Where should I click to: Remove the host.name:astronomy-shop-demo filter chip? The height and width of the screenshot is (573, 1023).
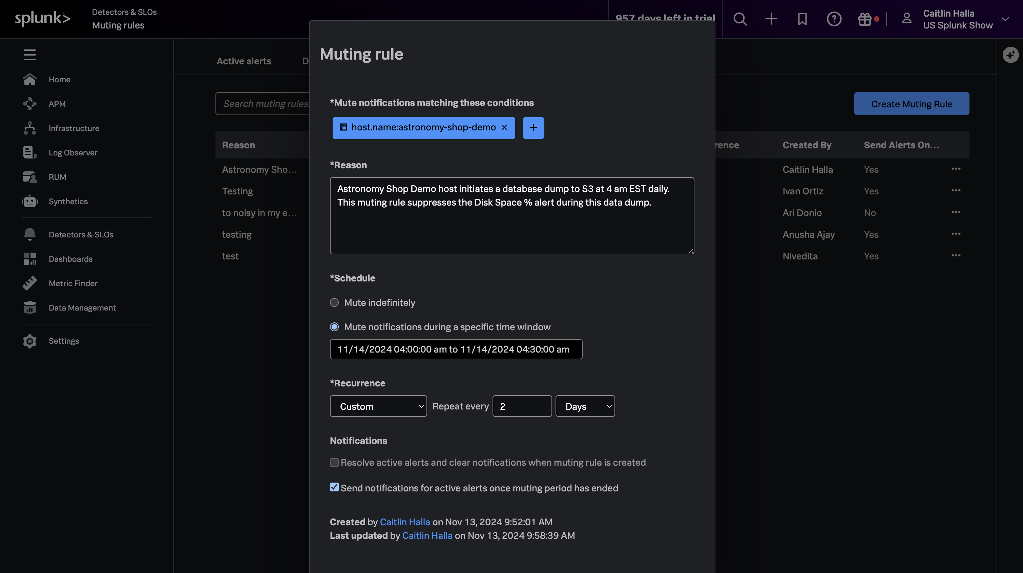click(x=504, y=127)
